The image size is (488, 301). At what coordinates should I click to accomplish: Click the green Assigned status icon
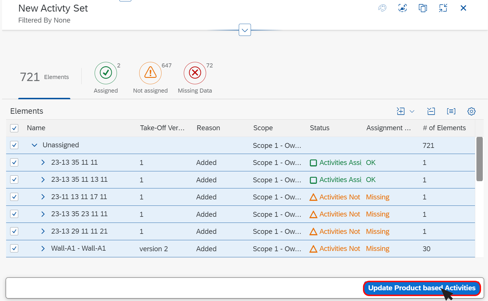[106, 73]
